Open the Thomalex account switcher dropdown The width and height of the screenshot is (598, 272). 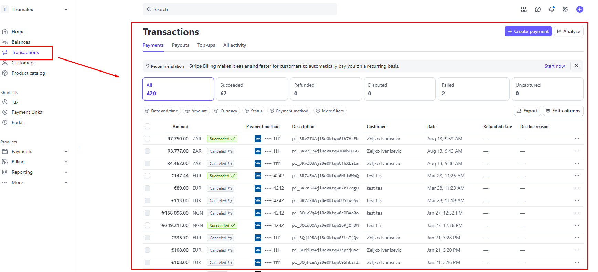(x=66, y=9)
